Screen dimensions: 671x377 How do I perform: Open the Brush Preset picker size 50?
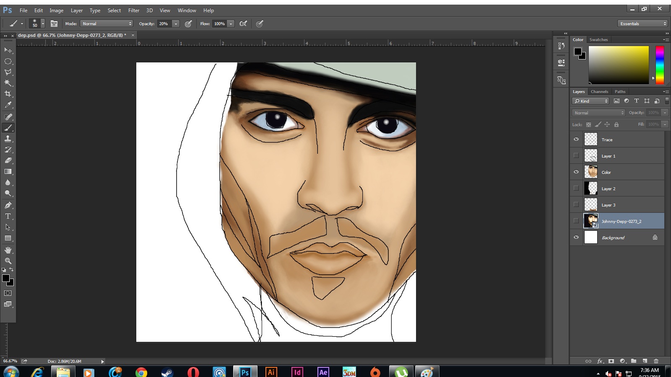[37, 24]
